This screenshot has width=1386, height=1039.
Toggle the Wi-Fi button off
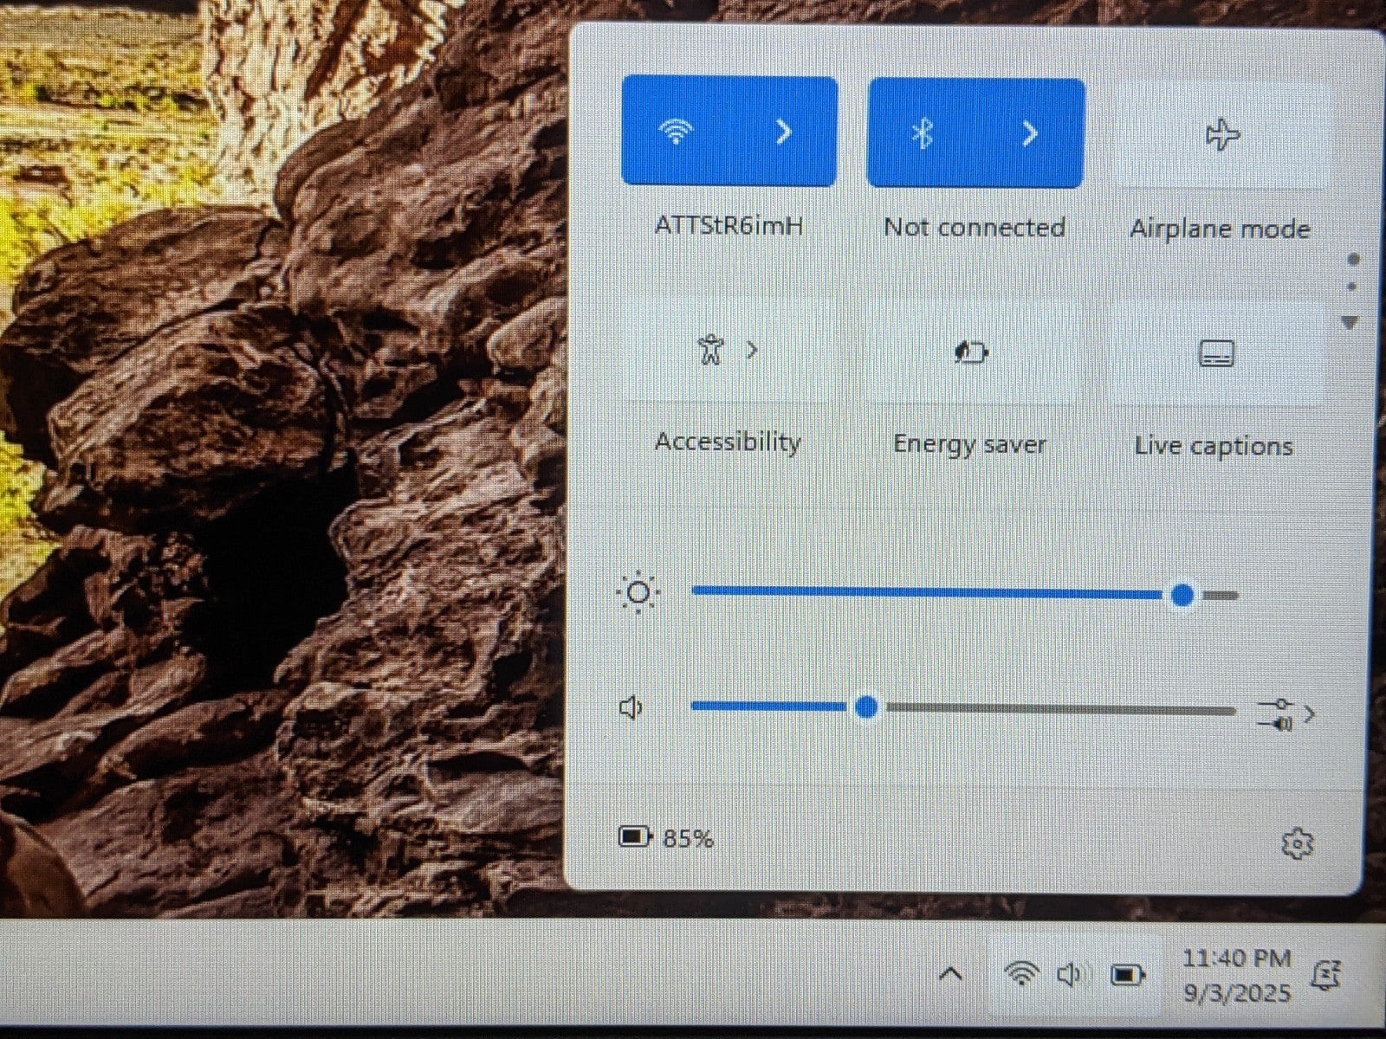pyautogui.click(x=677, y=132)
